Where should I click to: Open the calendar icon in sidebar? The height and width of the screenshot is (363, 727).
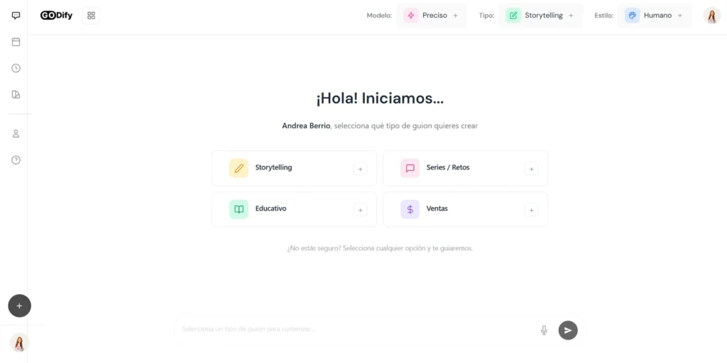click(x=16, y=42)
